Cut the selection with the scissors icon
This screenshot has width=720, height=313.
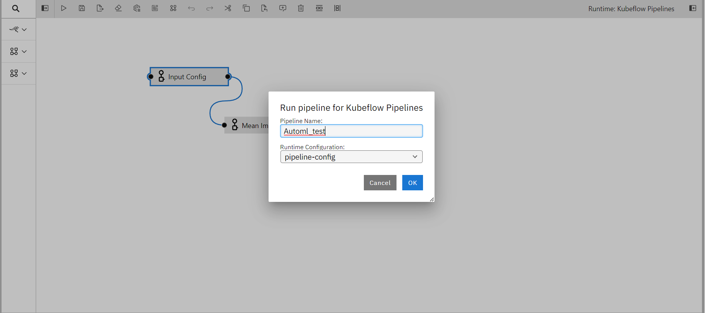pyautogui.click(x=228, y=8)
